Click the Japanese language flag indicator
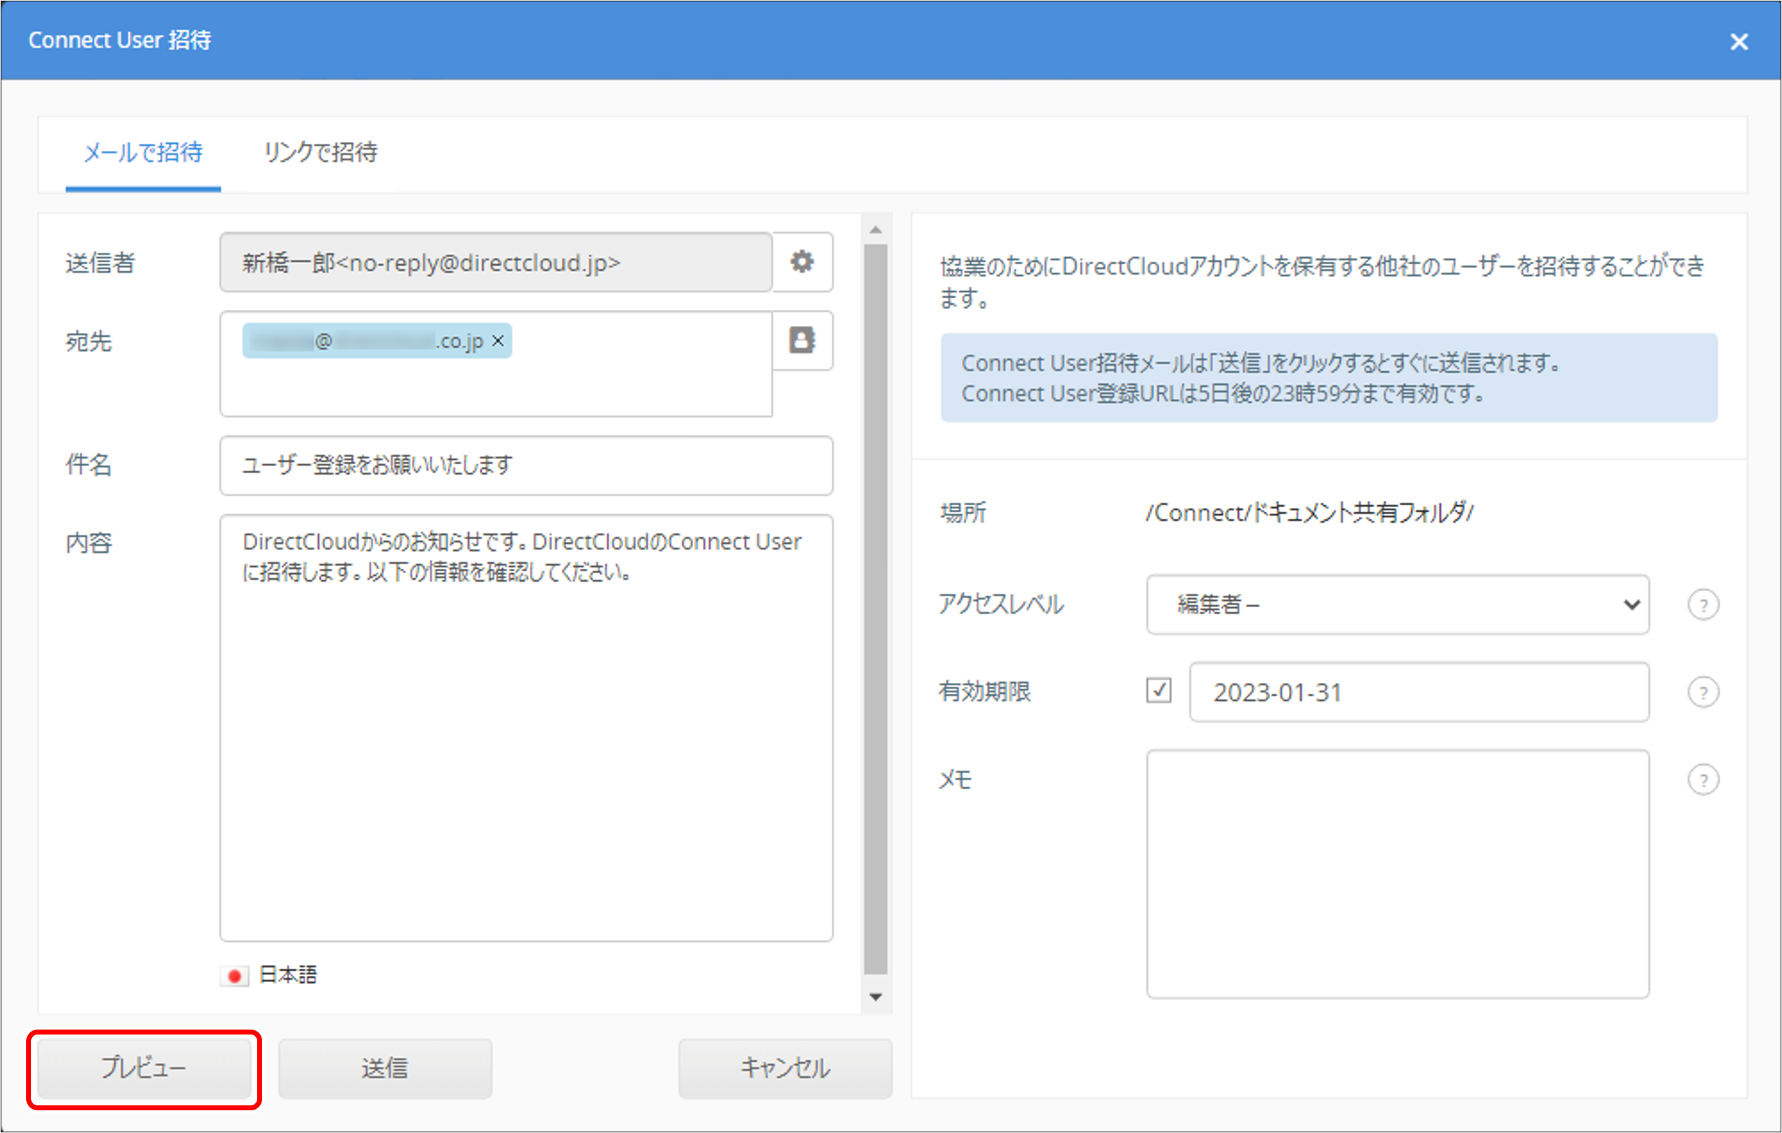Screen dimensions: 1782x1133 coord(235,976)
